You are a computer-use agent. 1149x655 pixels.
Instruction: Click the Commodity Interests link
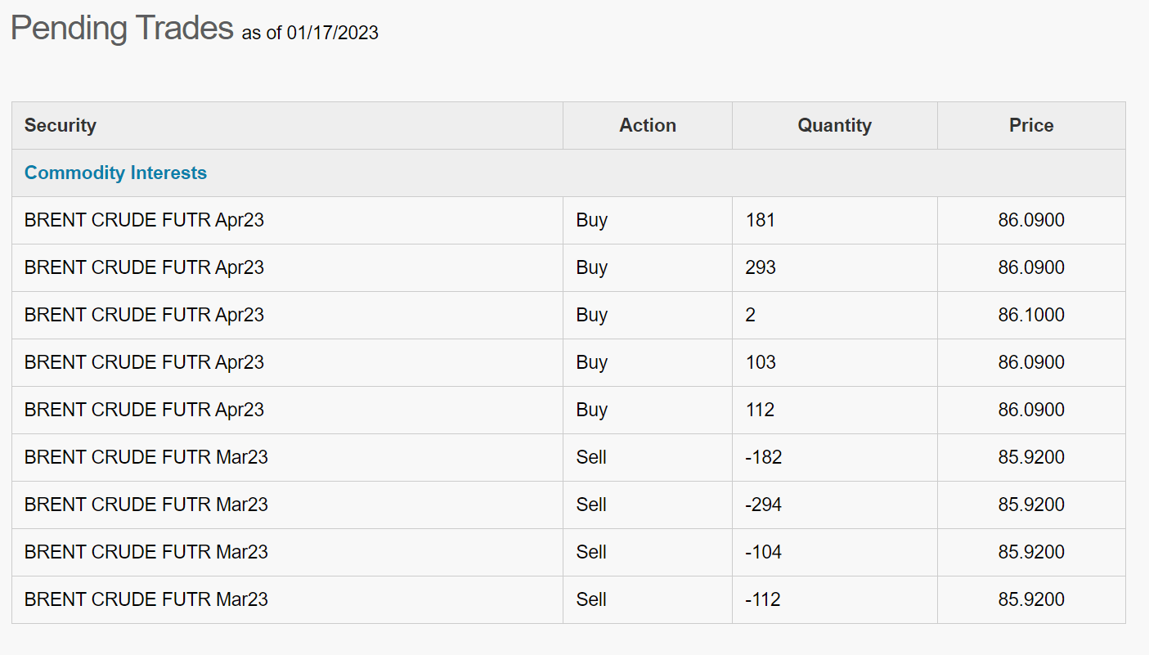pos(115,173)
